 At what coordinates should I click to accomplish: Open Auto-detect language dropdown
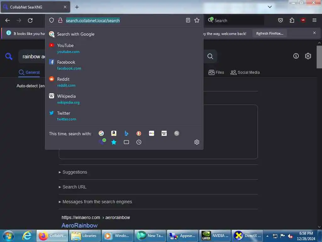click(31, 86)
